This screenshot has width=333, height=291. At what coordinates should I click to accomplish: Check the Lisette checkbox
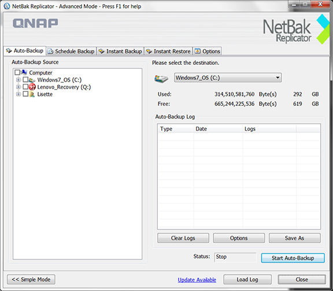pos(25,94)
